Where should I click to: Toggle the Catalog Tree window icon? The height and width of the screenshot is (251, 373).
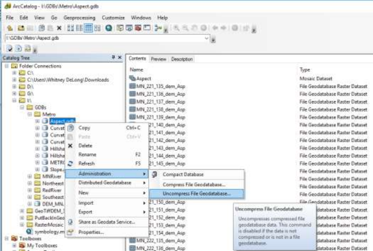[x=120, y=28]
